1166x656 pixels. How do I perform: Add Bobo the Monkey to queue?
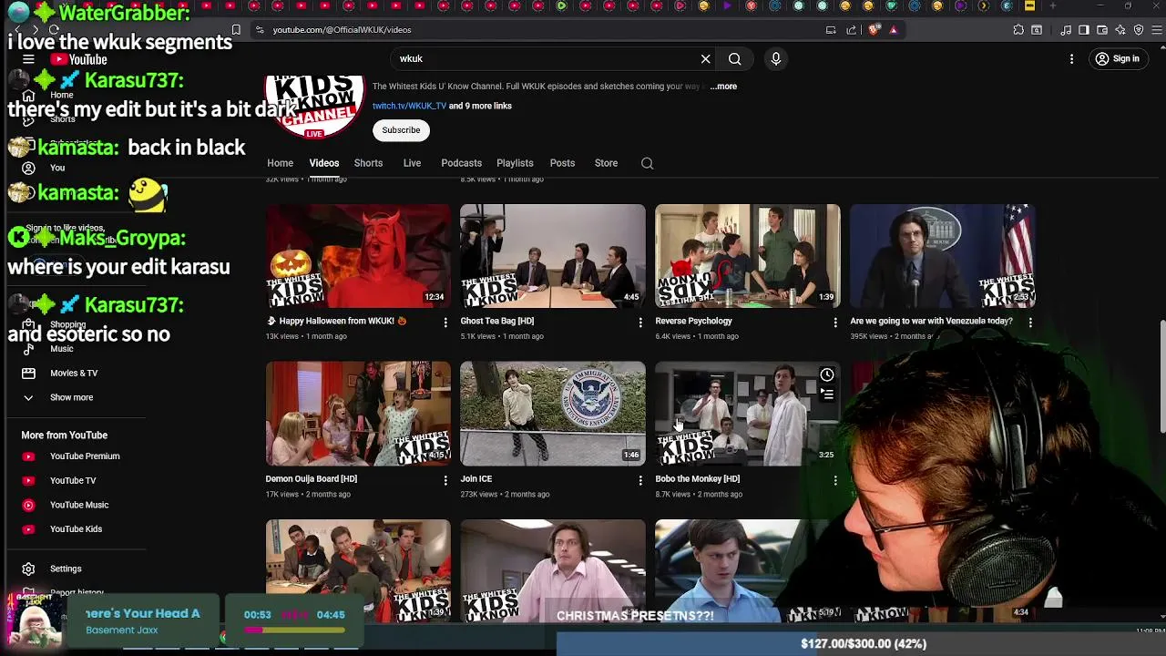pyautogui.click(x=826, y=394)
